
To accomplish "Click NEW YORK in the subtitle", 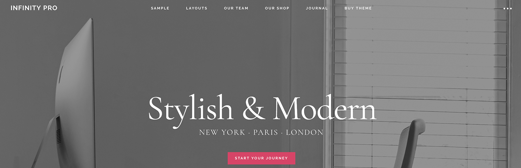I will (x=222, y=132).
